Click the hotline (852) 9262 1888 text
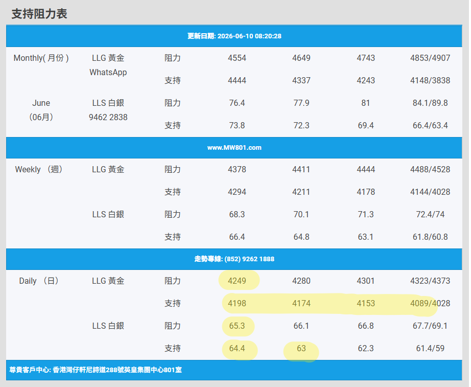Viewport: 471px width, 387px height. click(234, 259)
